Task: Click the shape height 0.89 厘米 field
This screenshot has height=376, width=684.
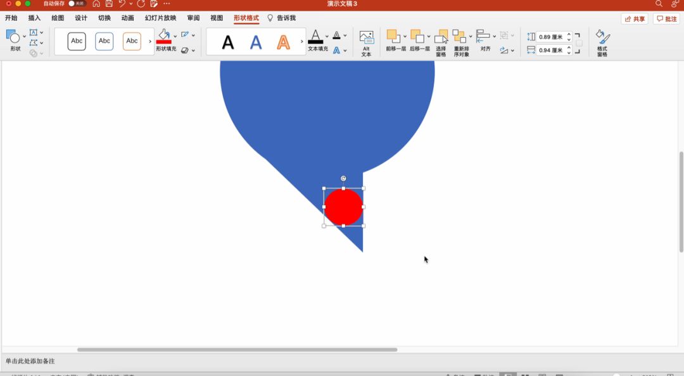Action: pyautogui.click(x=550, y=37)
